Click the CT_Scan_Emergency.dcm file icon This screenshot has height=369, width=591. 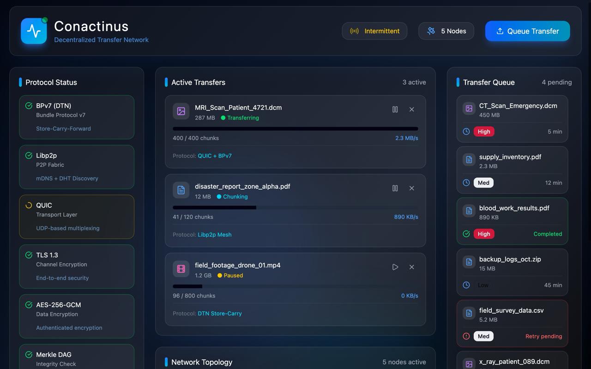coord(469,108)
